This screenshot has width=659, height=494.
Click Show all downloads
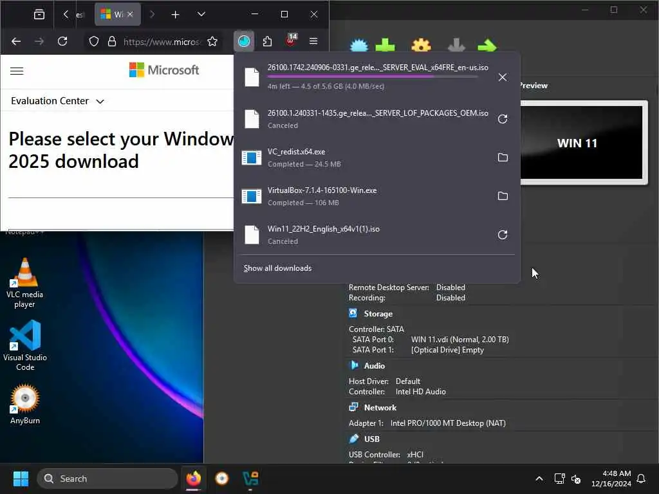coord(278,268)
